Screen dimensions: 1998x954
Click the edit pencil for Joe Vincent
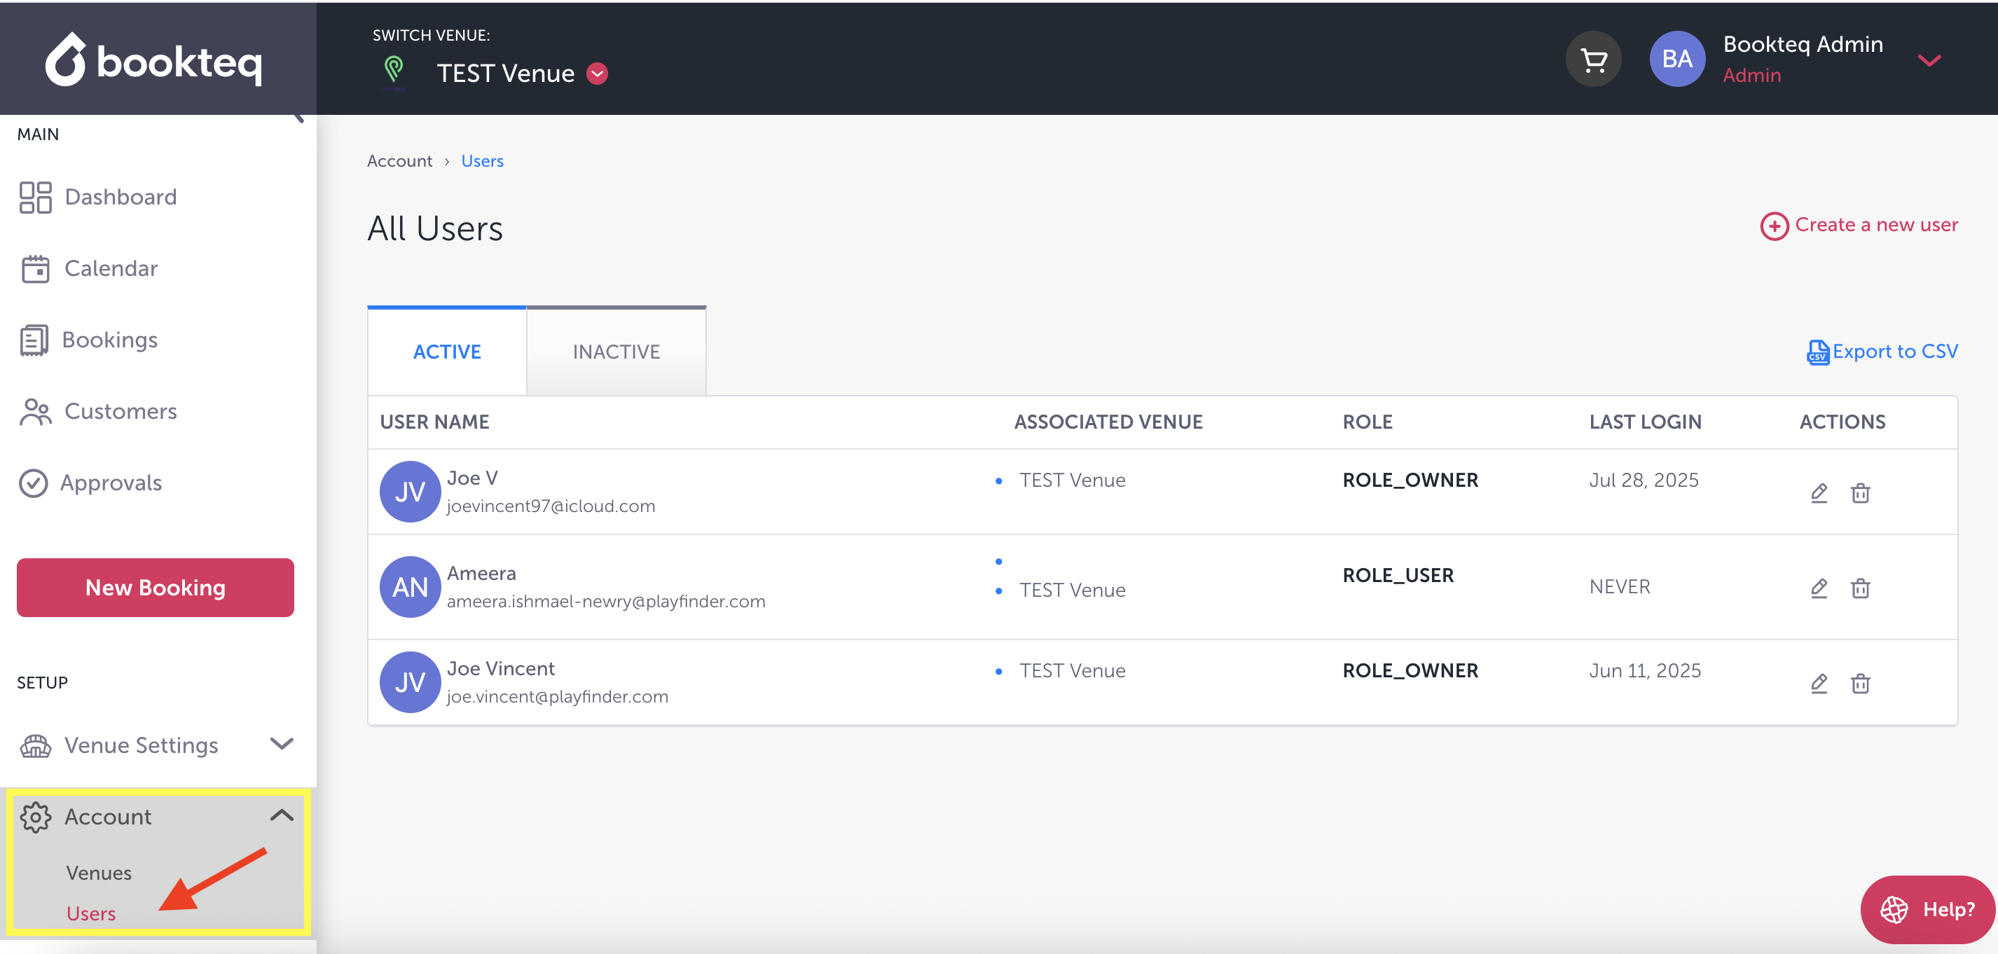pyautogui.click(x=1819, y=684)
